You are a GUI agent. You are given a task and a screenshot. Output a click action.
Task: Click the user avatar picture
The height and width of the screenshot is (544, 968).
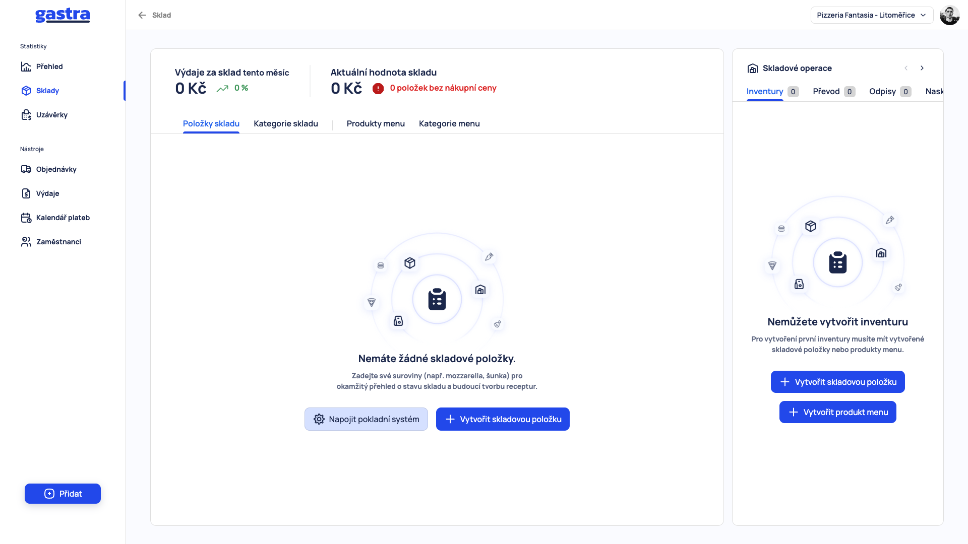(x=949, y=15)
